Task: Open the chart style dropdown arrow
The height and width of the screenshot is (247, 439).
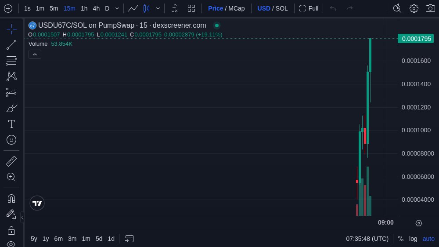Action: (158, 8)
